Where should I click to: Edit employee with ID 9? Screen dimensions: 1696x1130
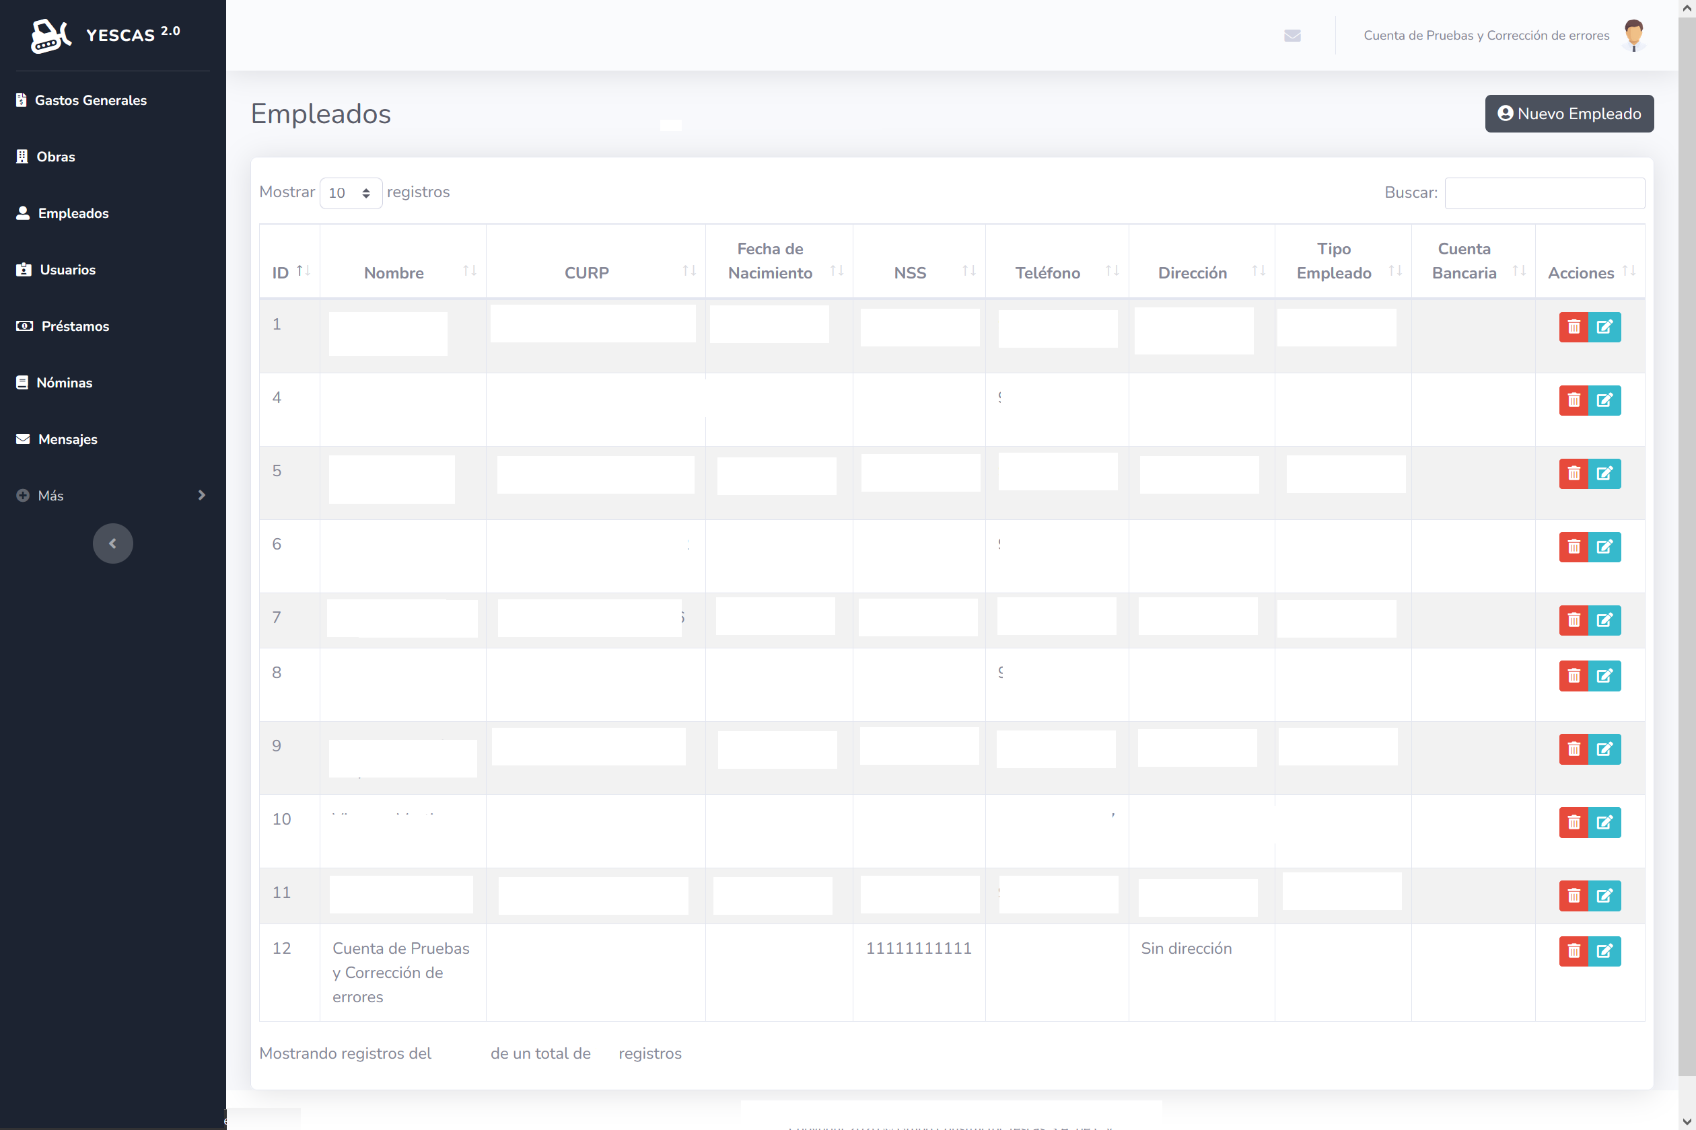(1604, 749)
